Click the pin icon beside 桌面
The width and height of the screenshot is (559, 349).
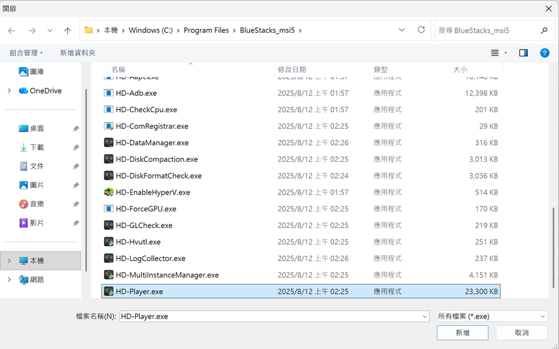pos(76,129)
